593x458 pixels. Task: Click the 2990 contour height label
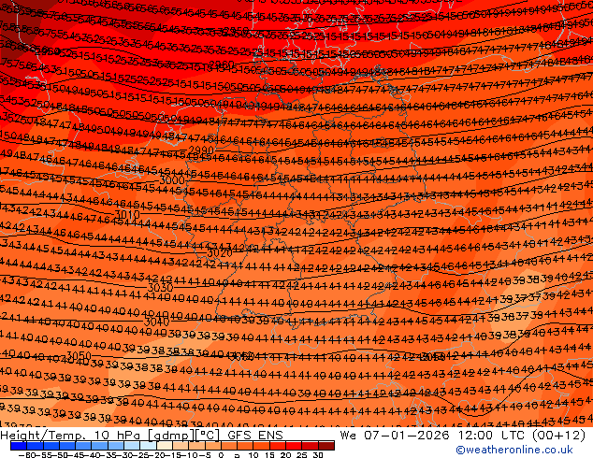click(201, 150)
